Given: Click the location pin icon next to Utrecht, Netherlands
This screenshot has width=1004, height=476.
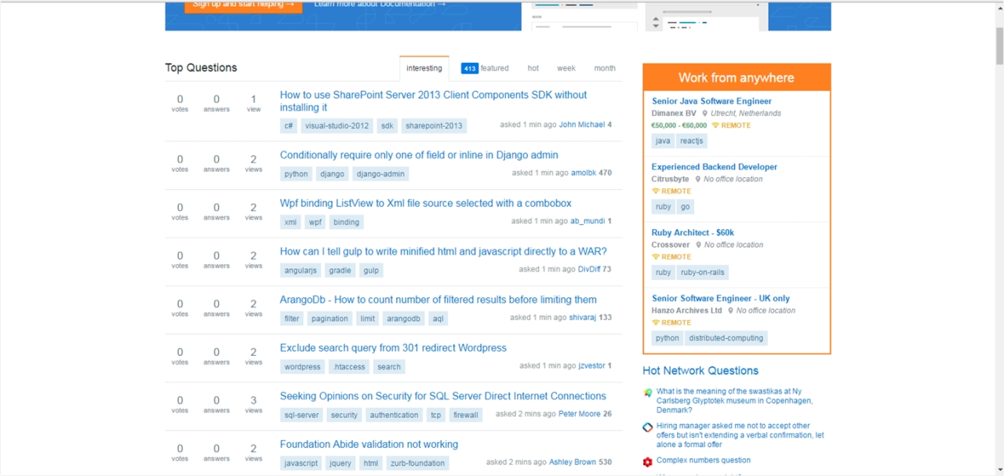Looking at the screenshot, I should point(705,114).
